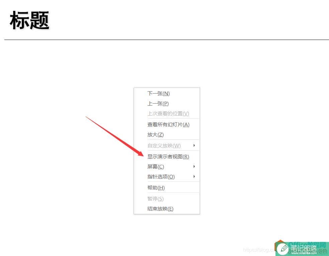The width and height of the screenshot is (329, 256).
Task: Choose 放大(Z) zoom option
Action: (x=167, y=135)
